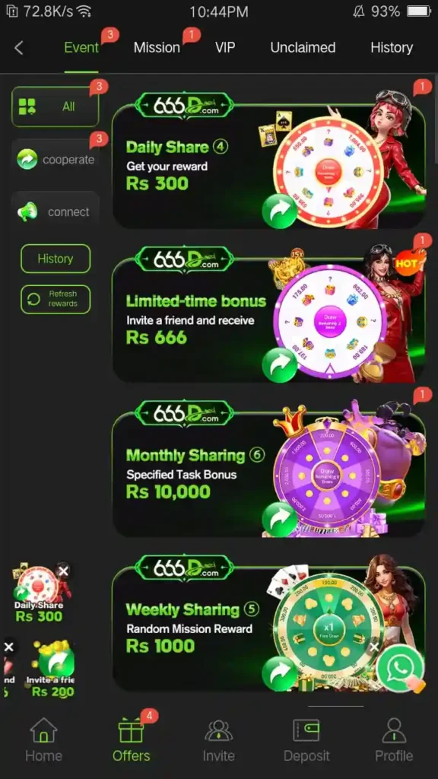This screenshot has width=438, height=779.
Task: Tap the back arrow icon
Action: point(19,48)
